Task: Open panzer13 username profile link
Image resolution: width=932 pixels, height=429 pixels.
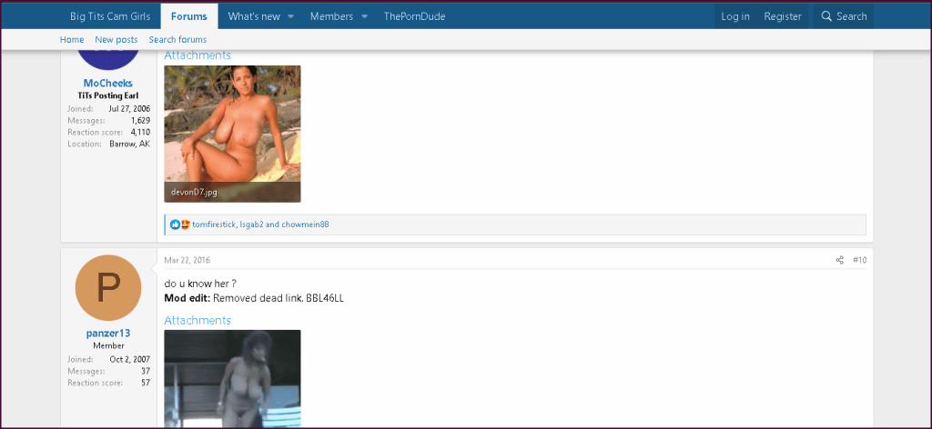Action: point(108,334)
